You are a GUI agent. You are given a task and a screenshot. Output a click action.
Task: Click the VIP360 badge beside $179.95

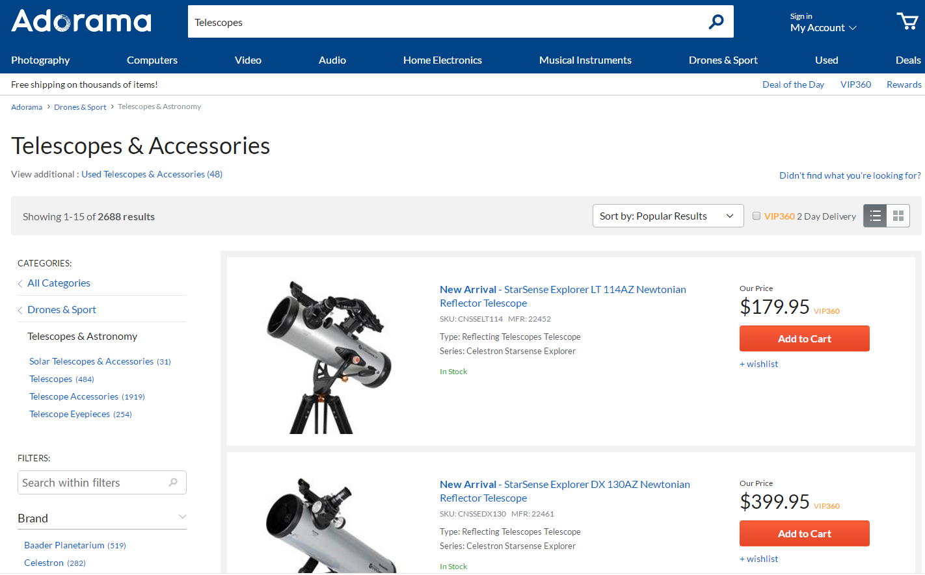(x=827, y=311)
